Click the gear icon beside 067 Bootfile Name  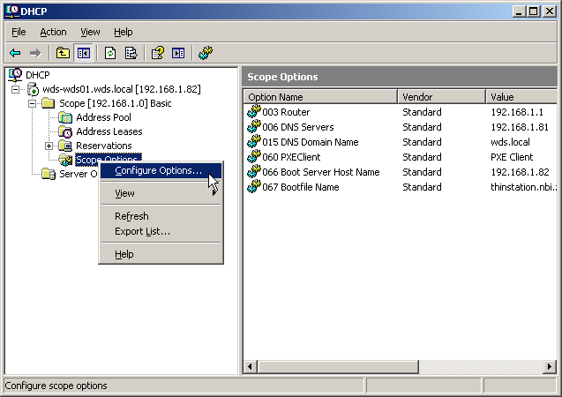[254, 187]
